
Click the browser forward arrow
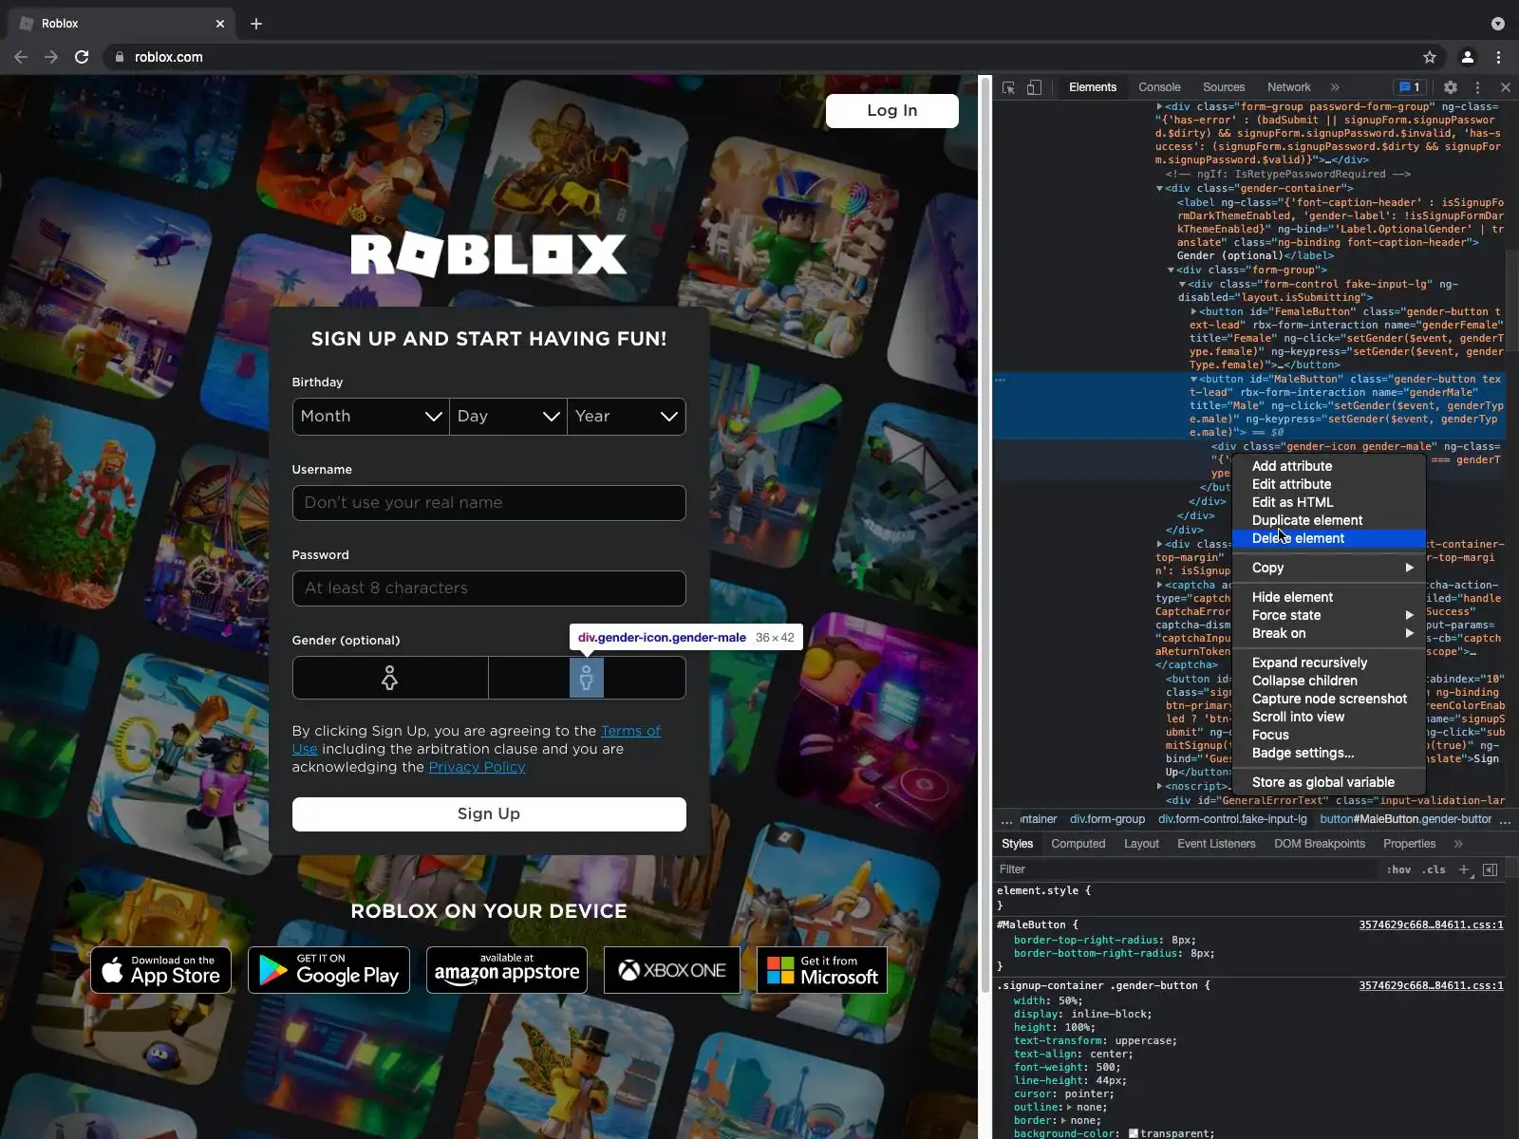click(51, 57)
